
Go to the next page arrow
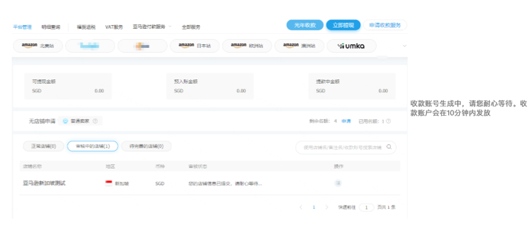point(327,207)
